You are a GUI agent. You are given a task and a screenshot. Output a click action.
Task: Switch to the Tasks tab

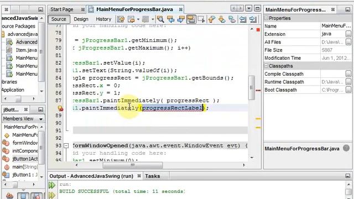pos(153,176)
